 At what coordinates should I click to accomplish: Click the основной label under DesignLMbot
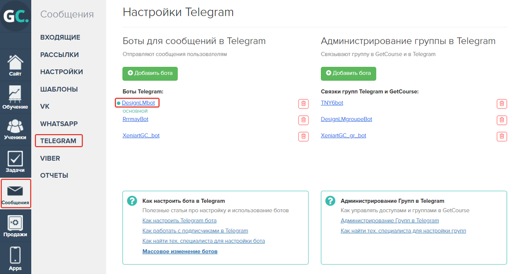135,111
